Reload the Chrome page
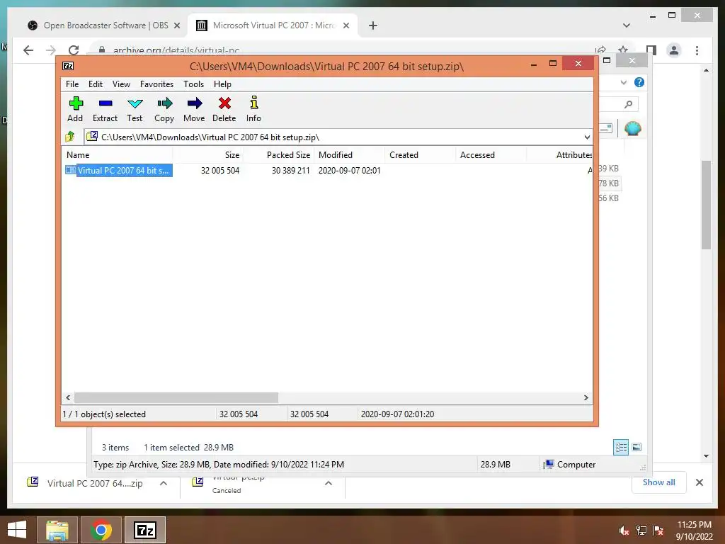This screenshot has width=725, height=544. tap(74, 50)
